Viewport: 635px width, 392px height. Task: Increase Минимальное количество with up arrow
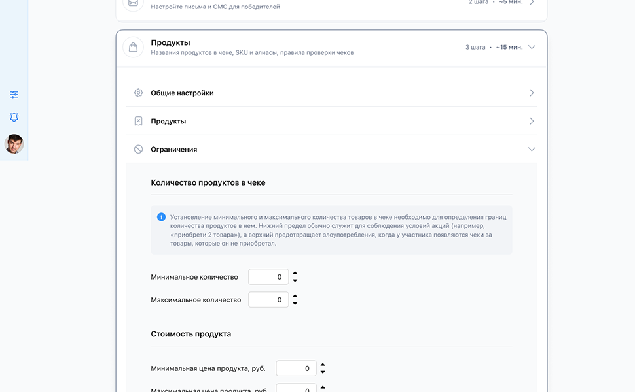pos(295,273)
